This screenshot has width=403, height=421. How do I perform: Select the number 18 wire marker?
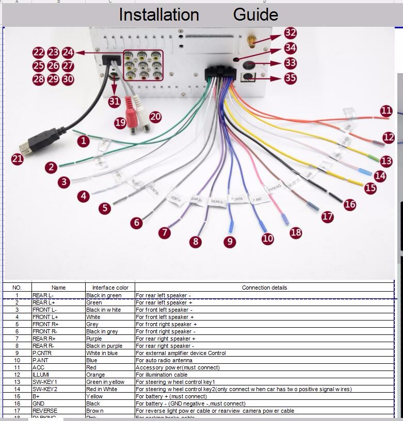point(296,232)
